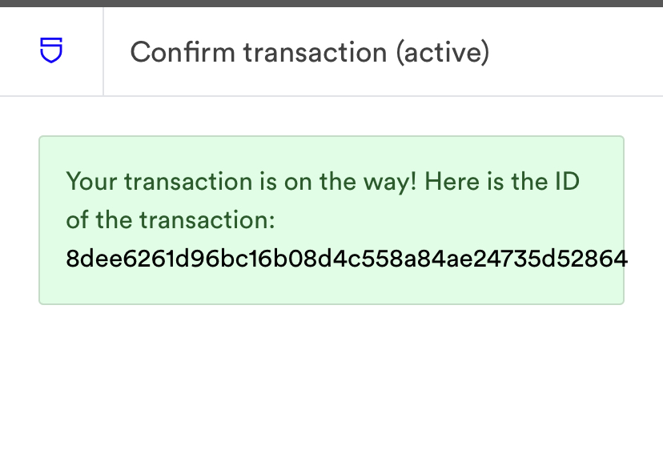The width and height of the screenshot is (663, 462).
Task: Click "Your transaction is on the way!" text
Action: tap(241, 181)
